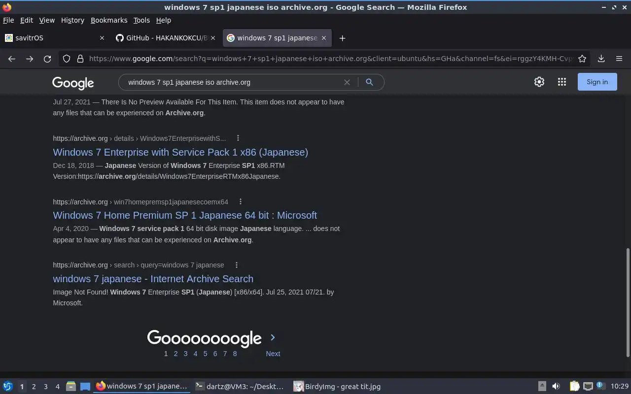The image size is (631, 394).
Task: Bookmark this page with the star
Action: [582, 59]
